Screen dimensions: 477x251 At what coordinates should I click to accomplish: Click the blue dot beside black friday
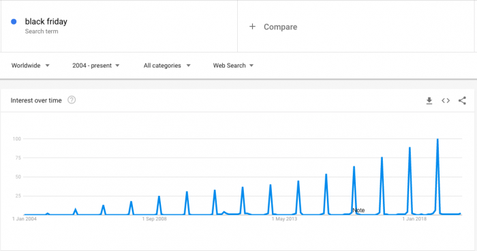coord(14,22)
